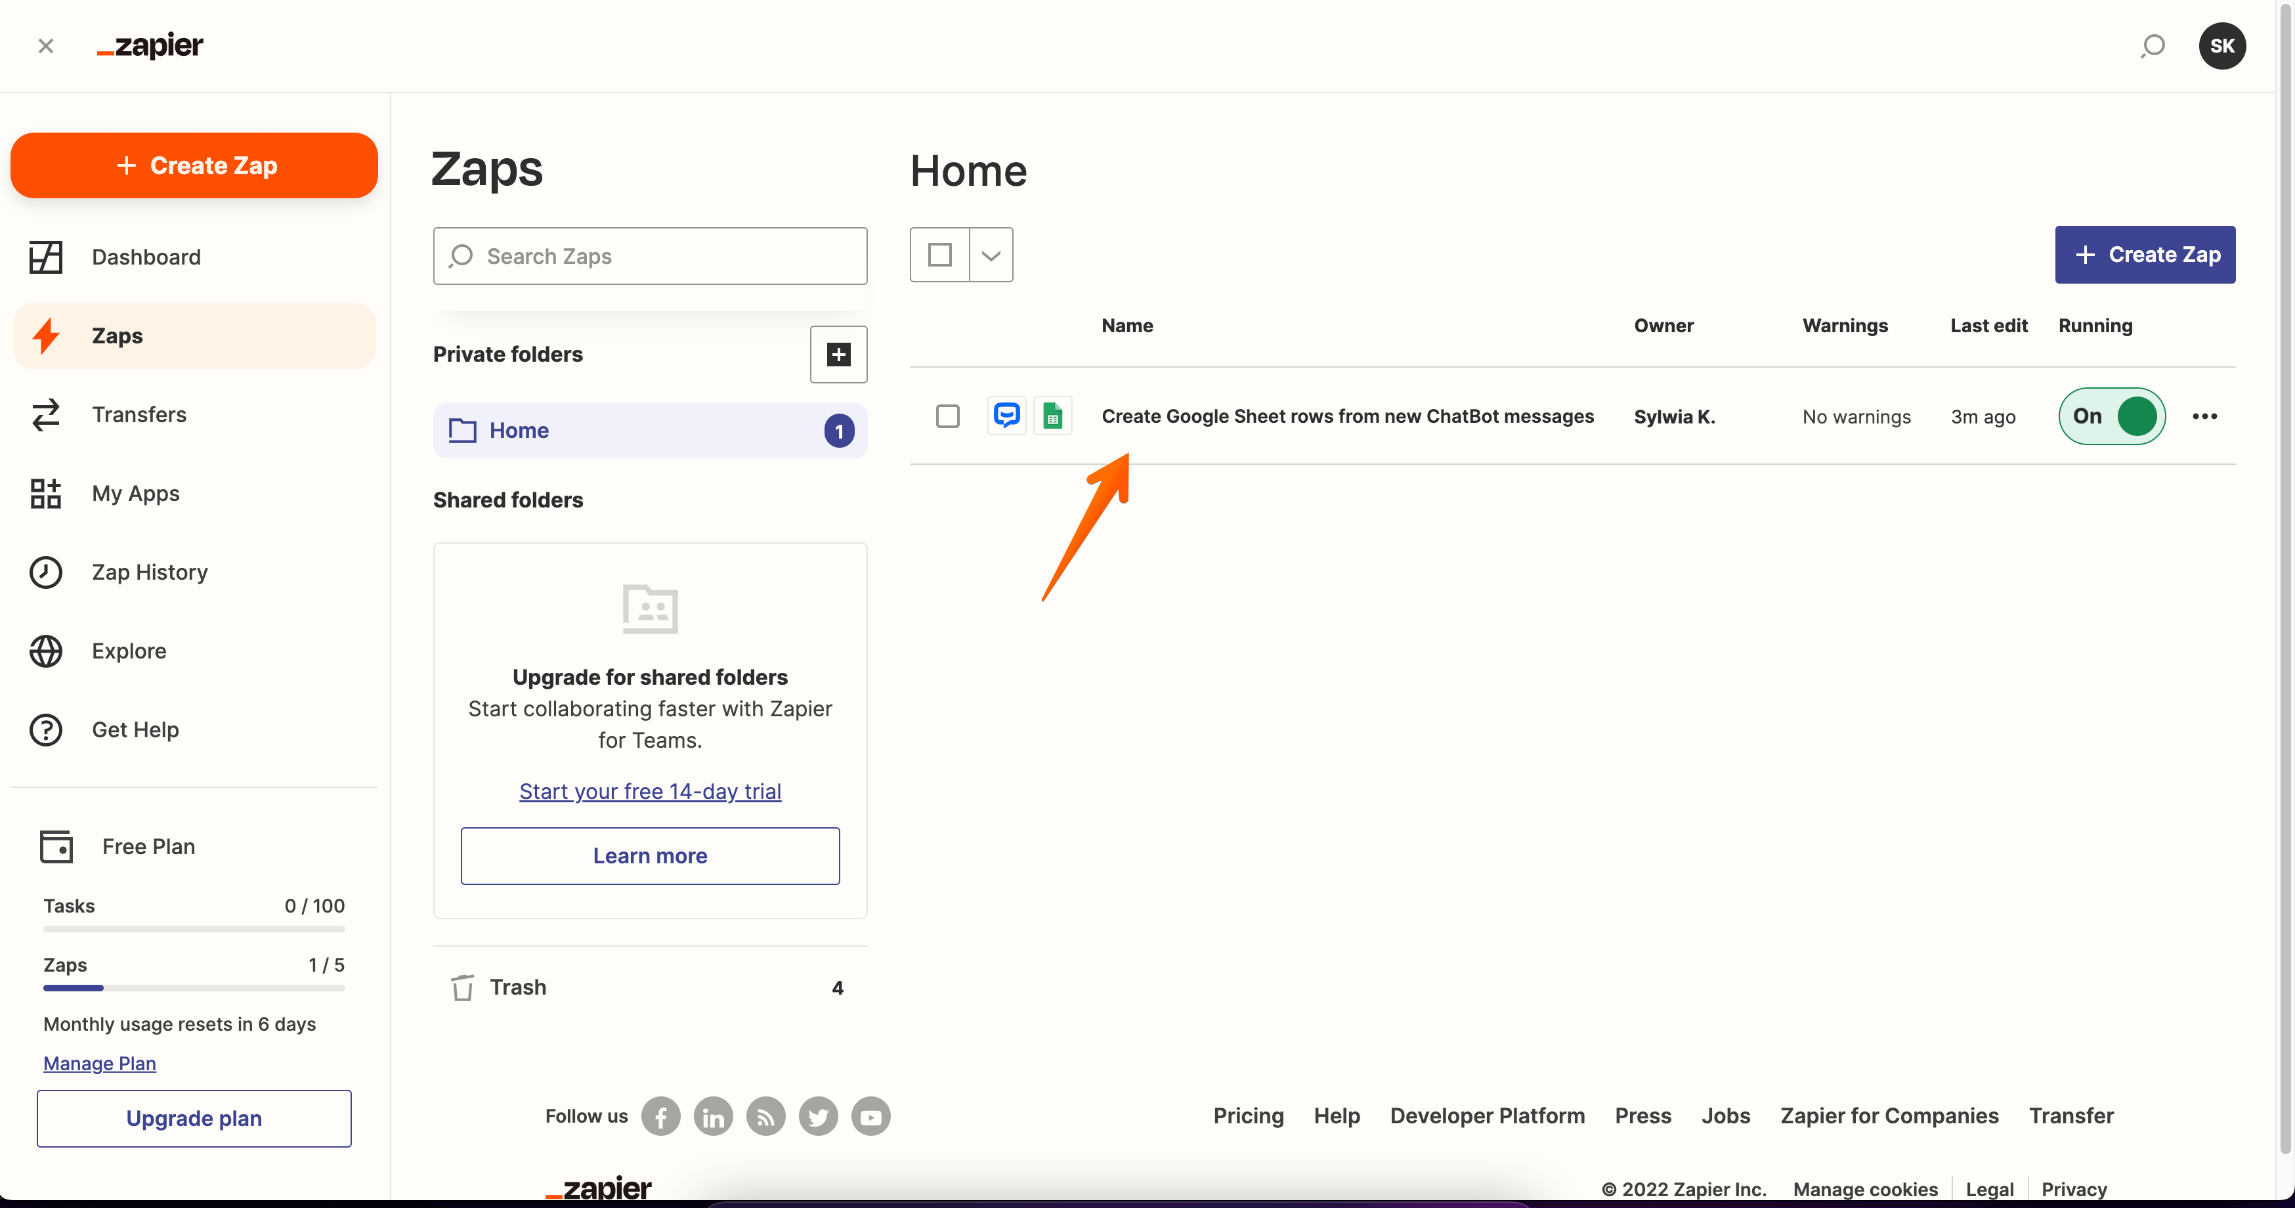The image size is (2295, 1208).
Task: Close the sidebar with the X icon
Action: pos(47,45)
